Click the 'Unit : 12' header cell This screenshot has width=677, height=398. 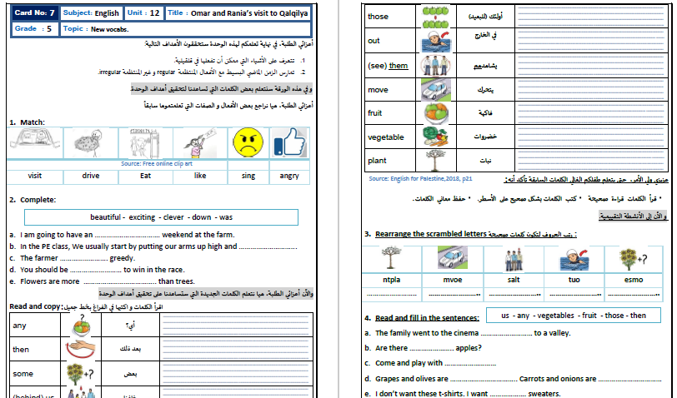click(x=143, y=13)
